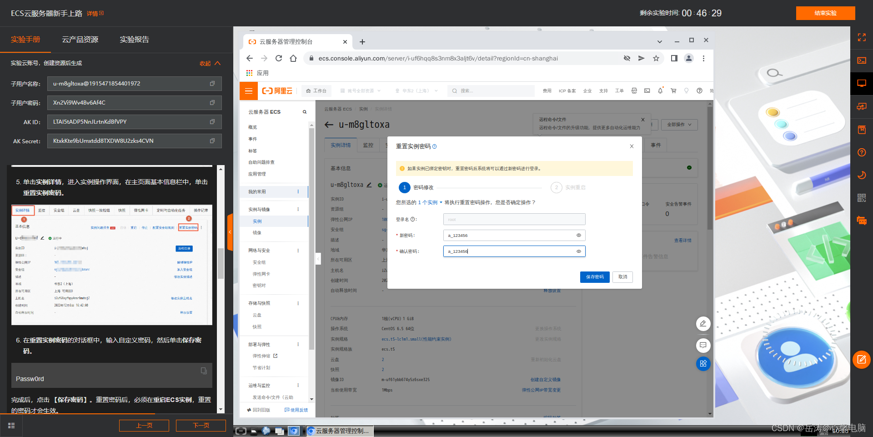Dismiss the 远程命令/文件 tooltip popup
The image size is (873, 437).
tap(643, 120)
